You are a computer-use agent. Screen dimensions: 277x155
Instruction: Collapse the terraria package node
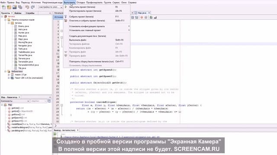pyautogui.click(x=9, y=23)
